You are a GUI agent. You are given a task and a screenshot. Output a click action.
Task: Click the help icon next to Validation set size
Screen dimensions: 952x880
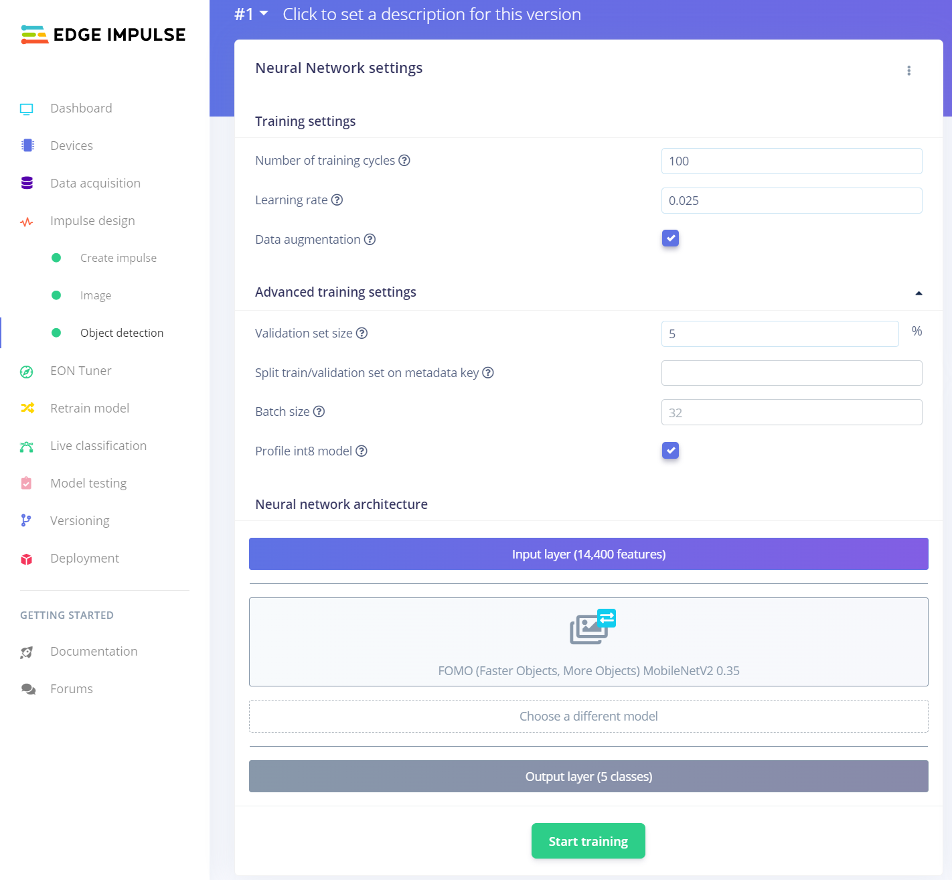tap(362, 333)
